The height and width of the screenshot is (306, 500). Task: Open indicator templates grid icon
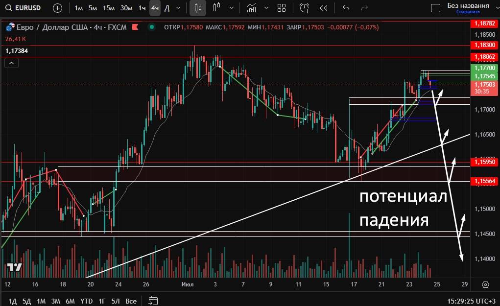(x=282, y=8)
